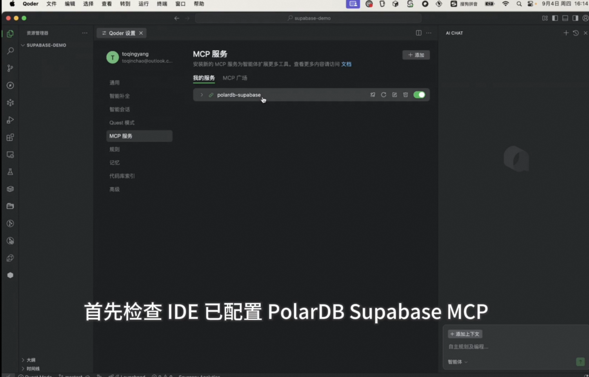Click the toqingyang user avatar
The image size is (589, 377).
[x=113, y=57]
